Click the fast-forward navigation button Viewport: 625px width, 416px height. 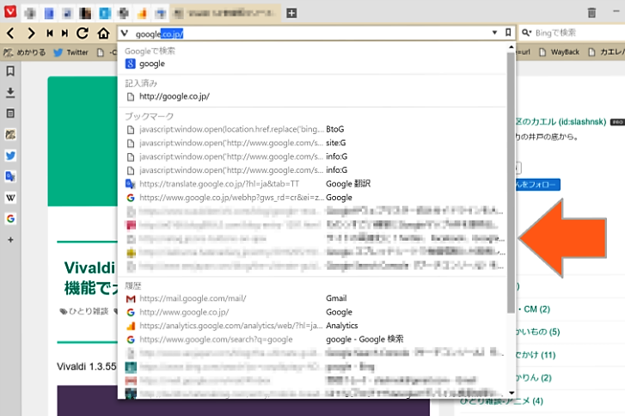tap(64, 33)
